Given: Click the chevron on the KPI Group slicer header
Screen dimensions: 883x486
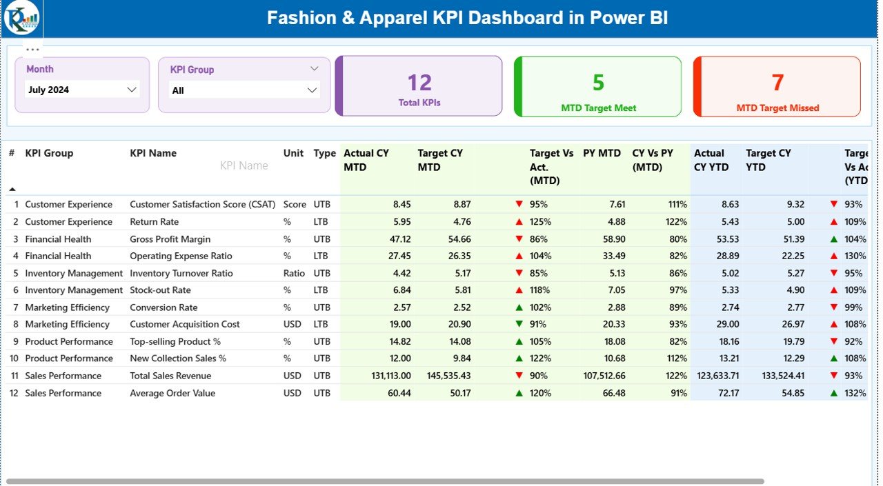Looking at the screenshot, I should 315,69.
